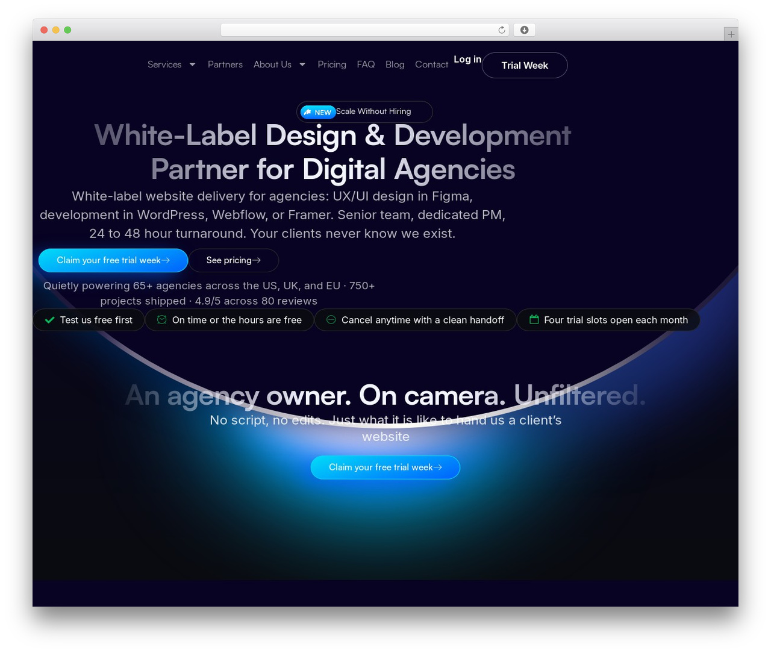Click the Test us free first label
Screen dimensions: 771x653
click(x=96, y=320)
